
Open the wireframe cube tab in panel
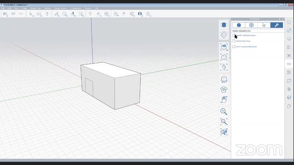[x=251, y=25]
